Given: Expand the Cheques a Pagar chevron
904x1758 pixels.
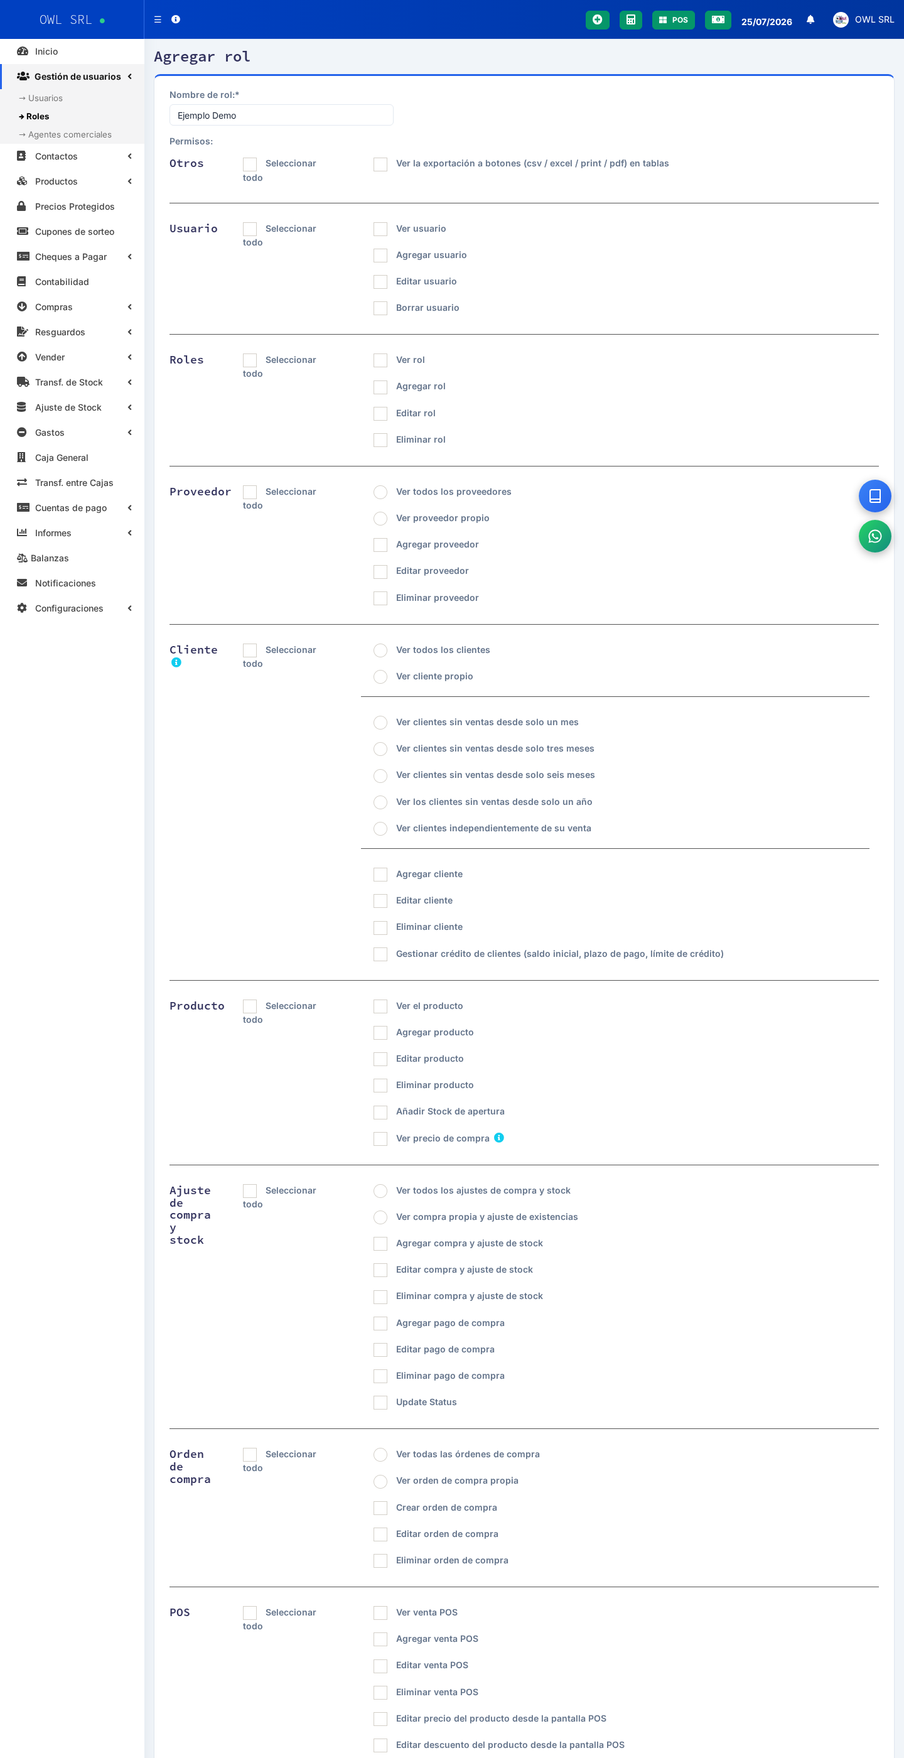Looking at the screenshot, I should tap(129, 257).
